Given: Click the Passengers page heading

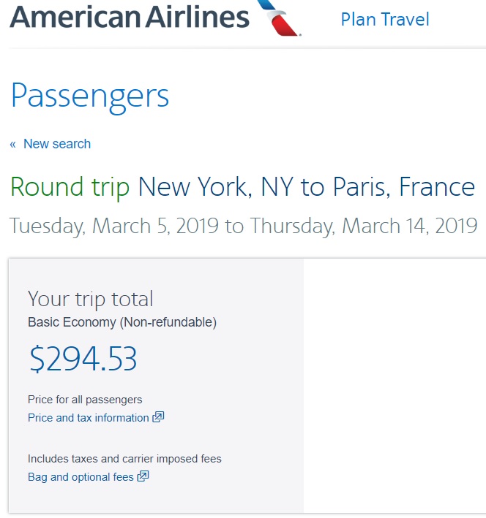Looking at the screenshot, I should coord(90,96).
